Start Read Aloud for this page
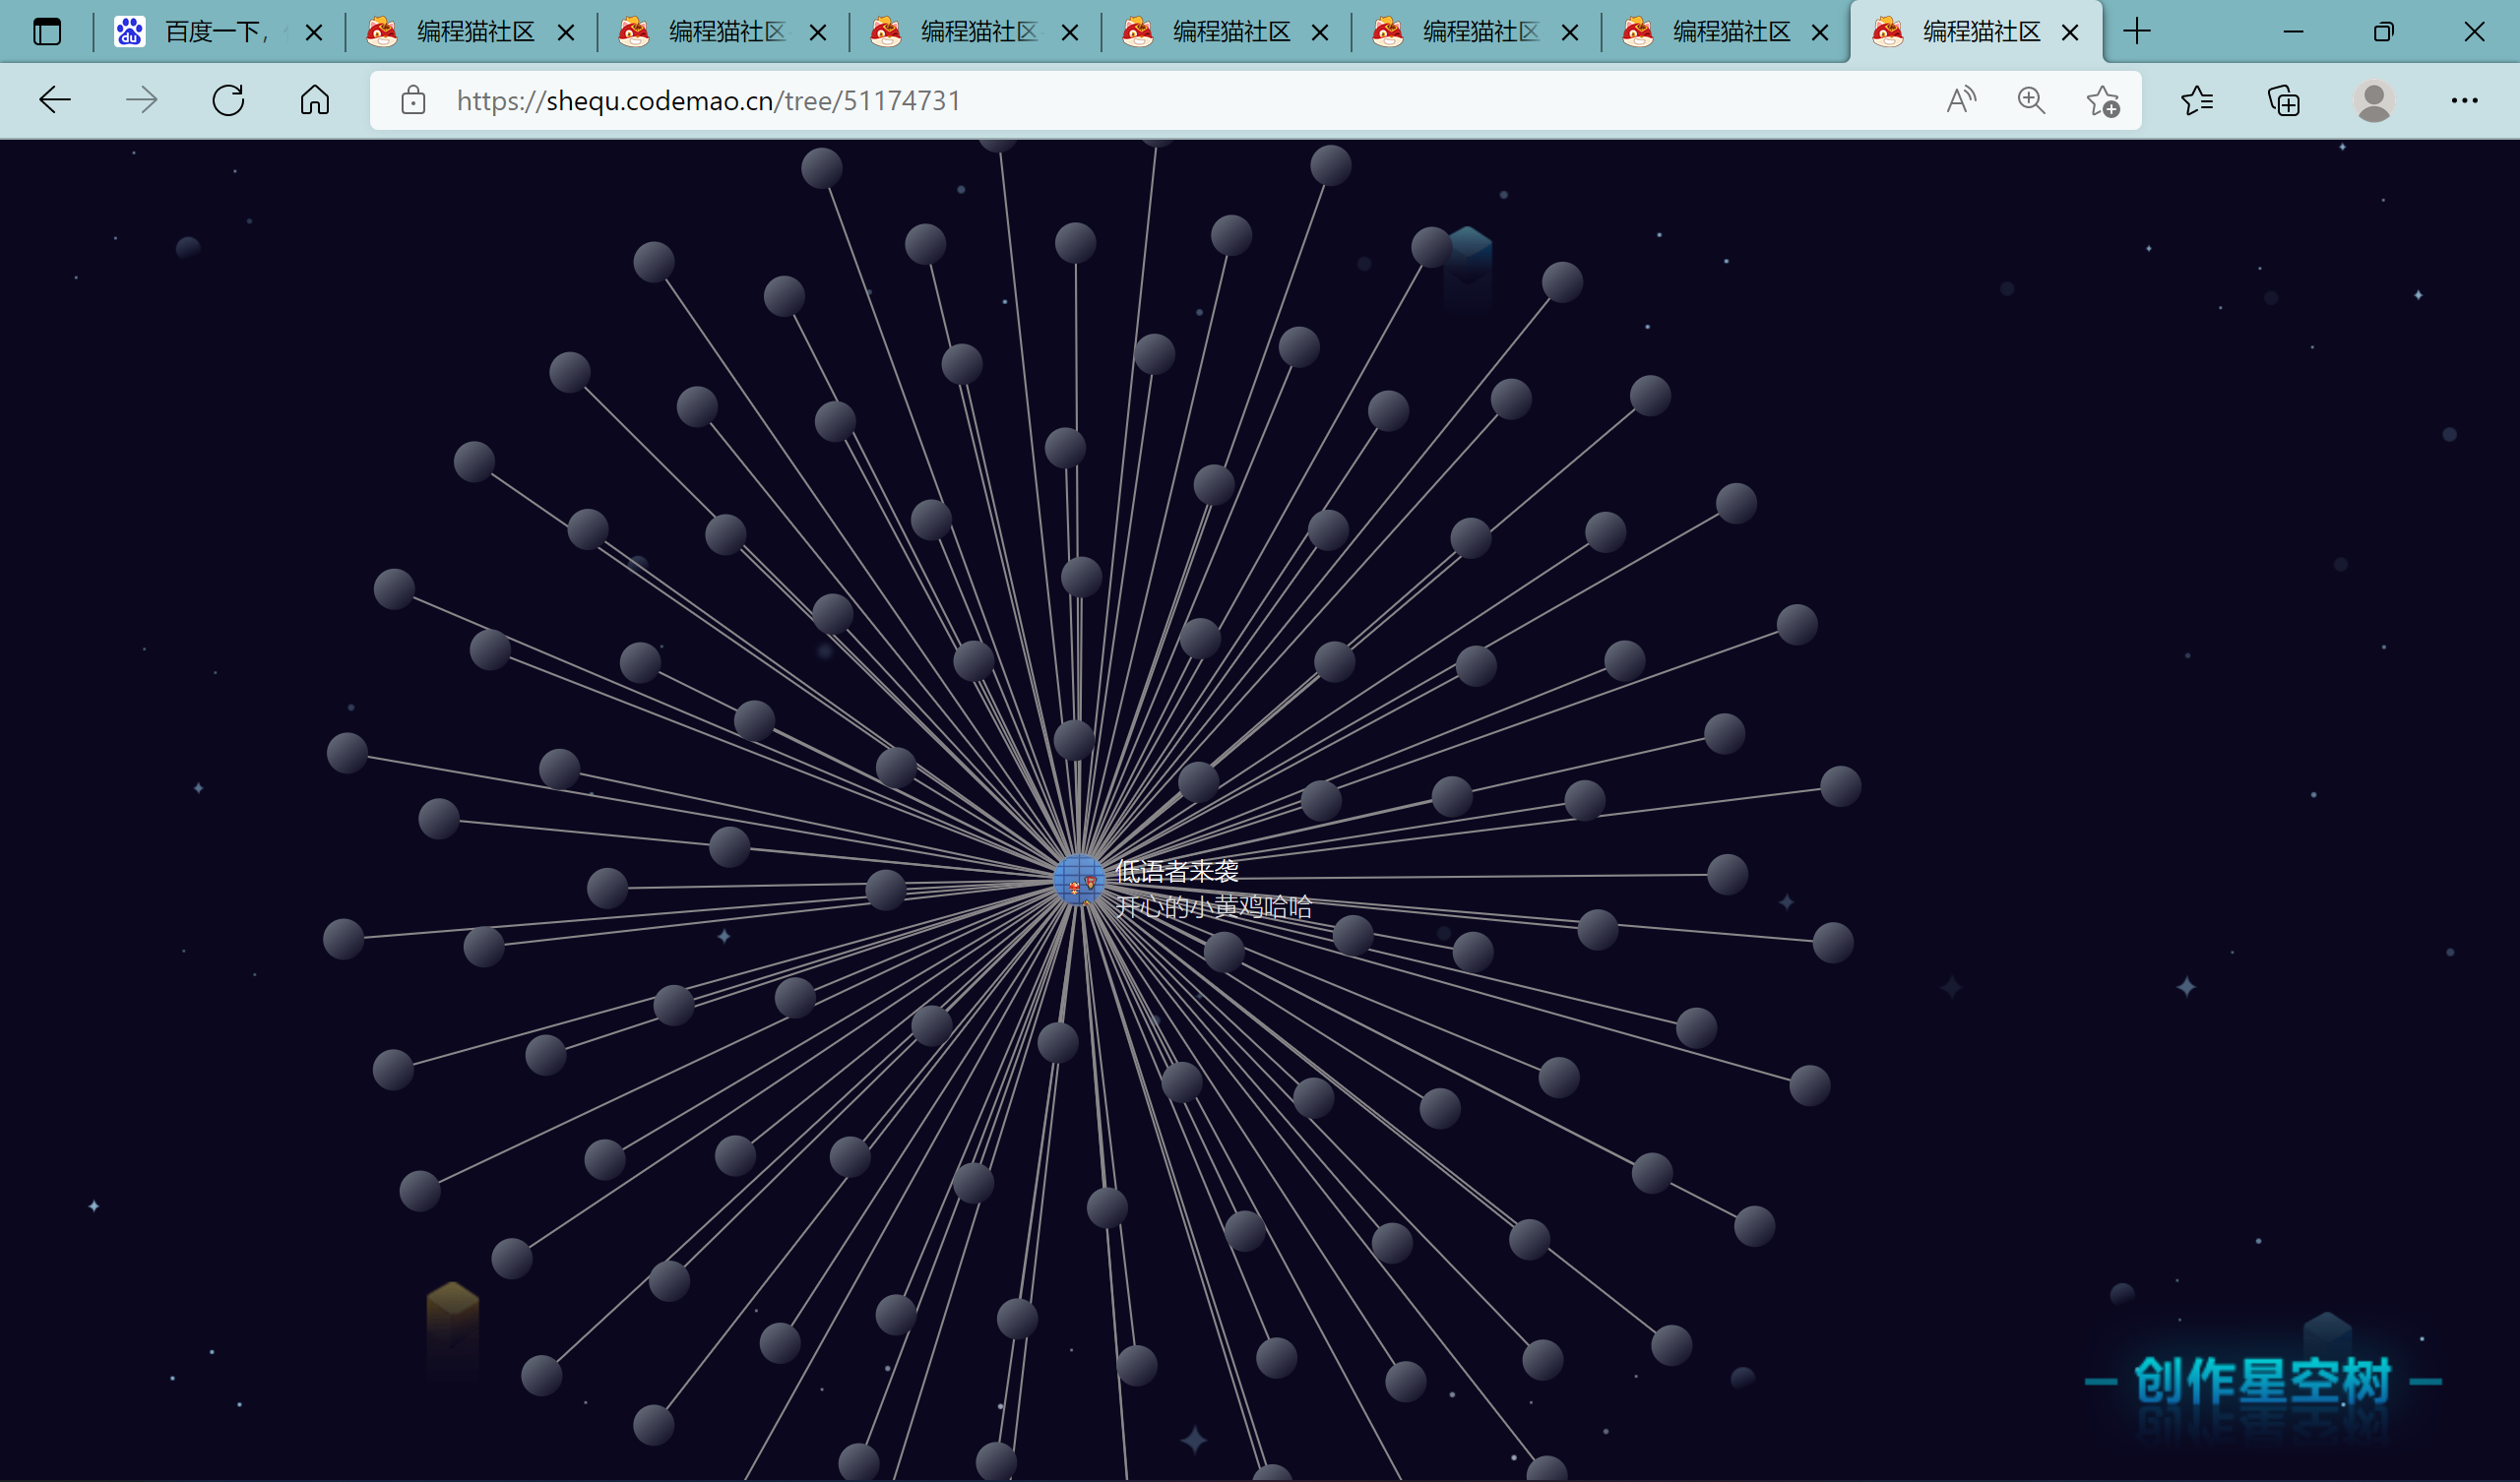This screenshot has width=2520, height=1482. click(1961, 100)
